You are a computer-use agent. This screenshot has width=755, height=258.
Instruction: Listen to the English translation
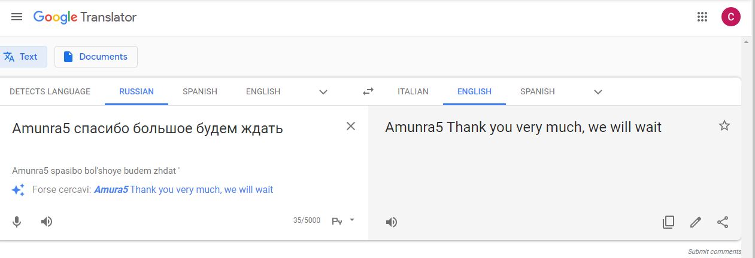point(391,222)
